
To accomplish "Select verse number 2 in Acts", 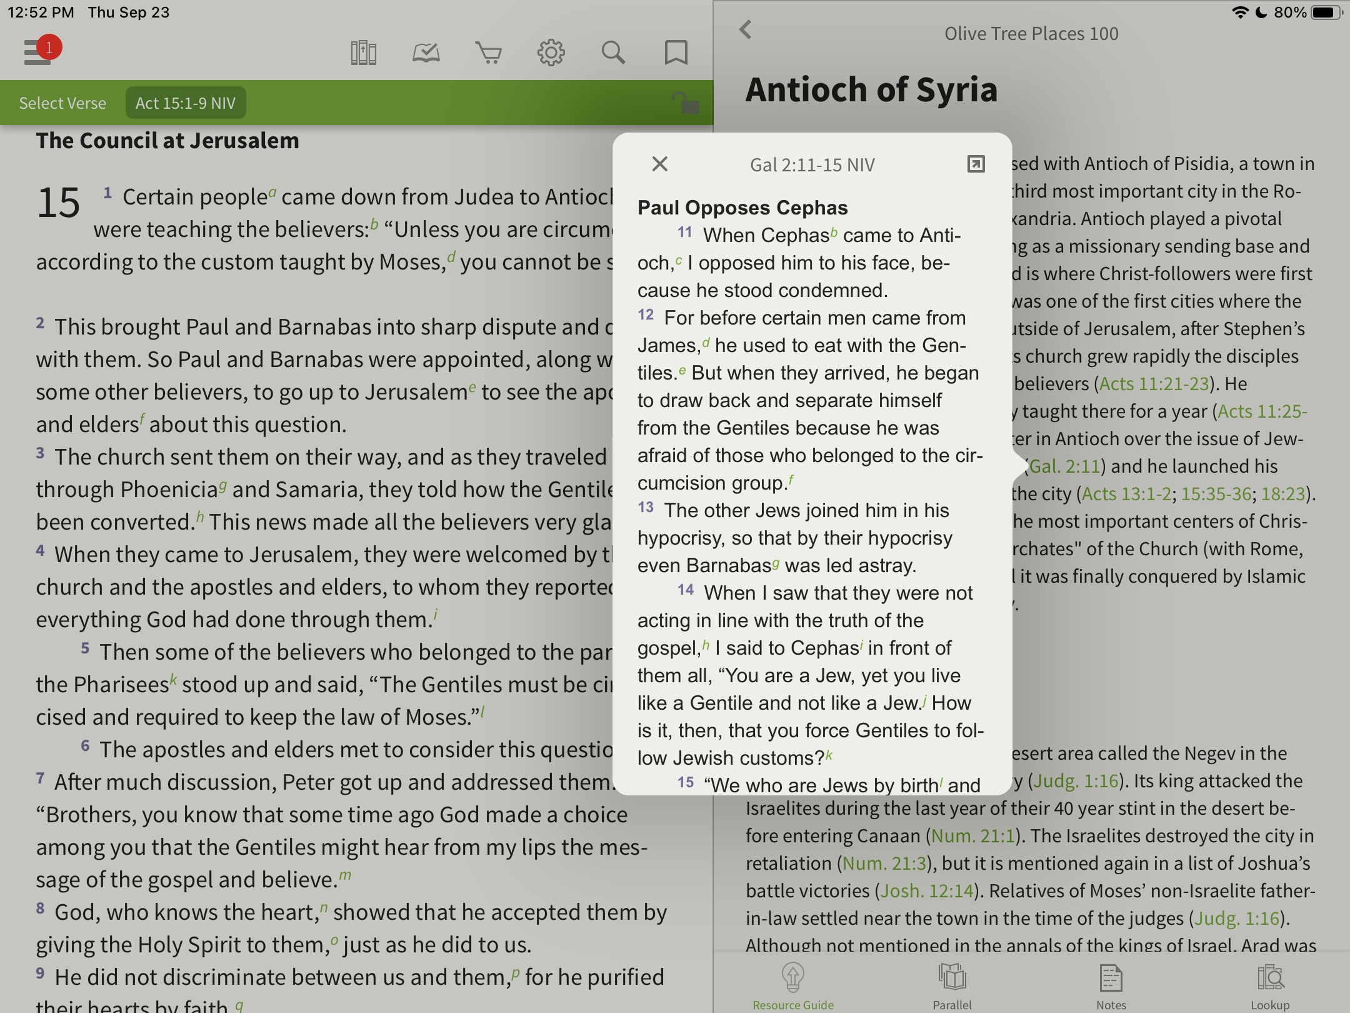I will tap(40, 323).
